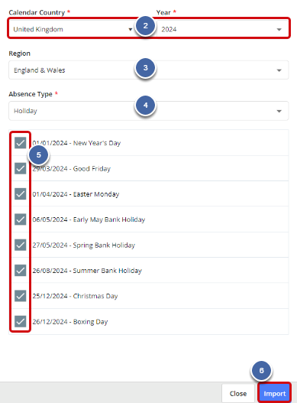Expand the Absence Type dropdown arrow
This screenshot has width=297, height=403.
[279, 112]
